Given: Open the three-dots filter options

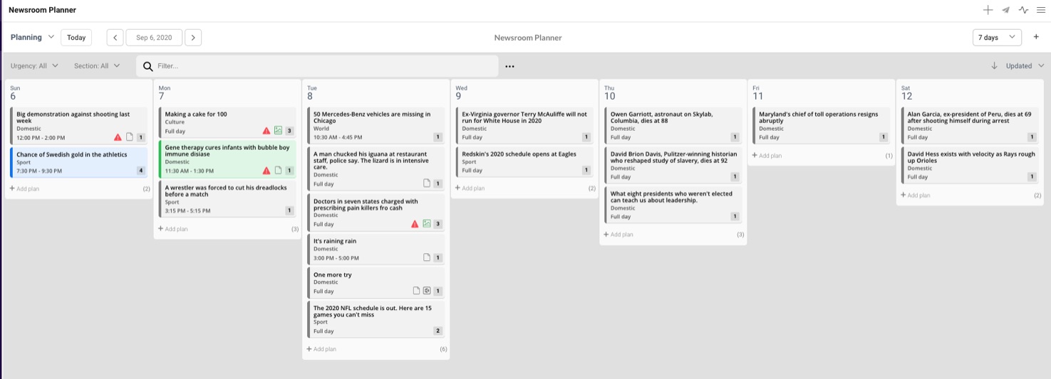Looking at the screenshot, I should point(509,67).
